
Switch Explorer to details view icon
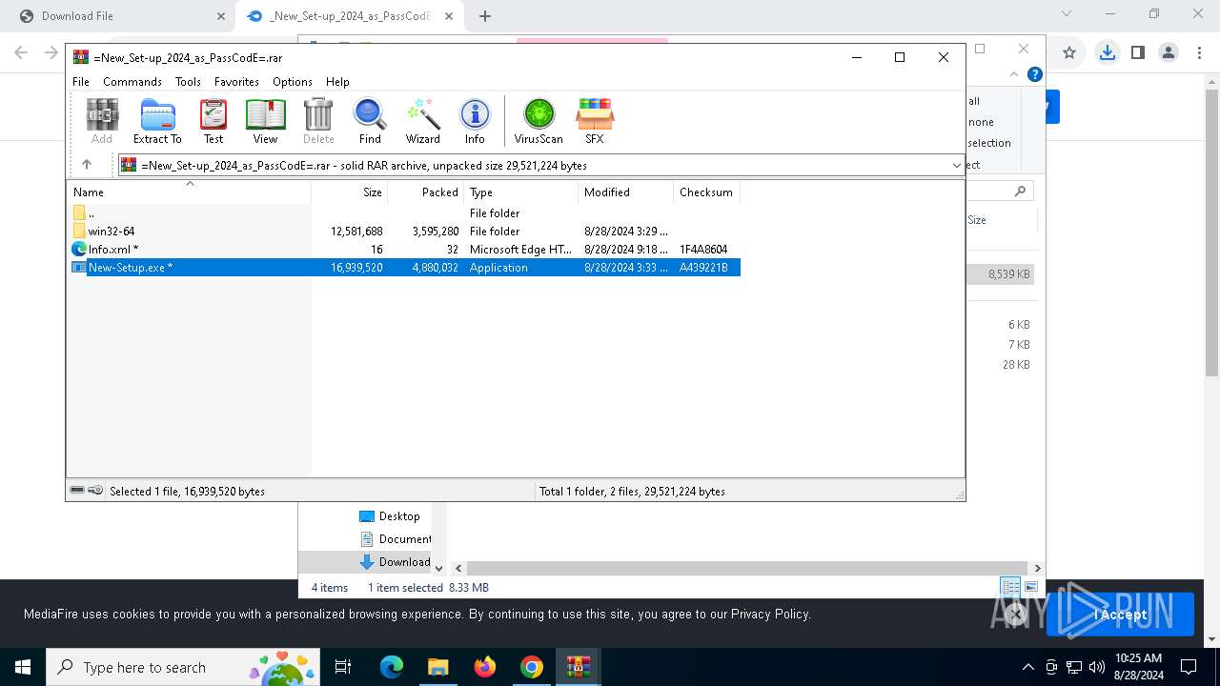[x=1010, y=587]
